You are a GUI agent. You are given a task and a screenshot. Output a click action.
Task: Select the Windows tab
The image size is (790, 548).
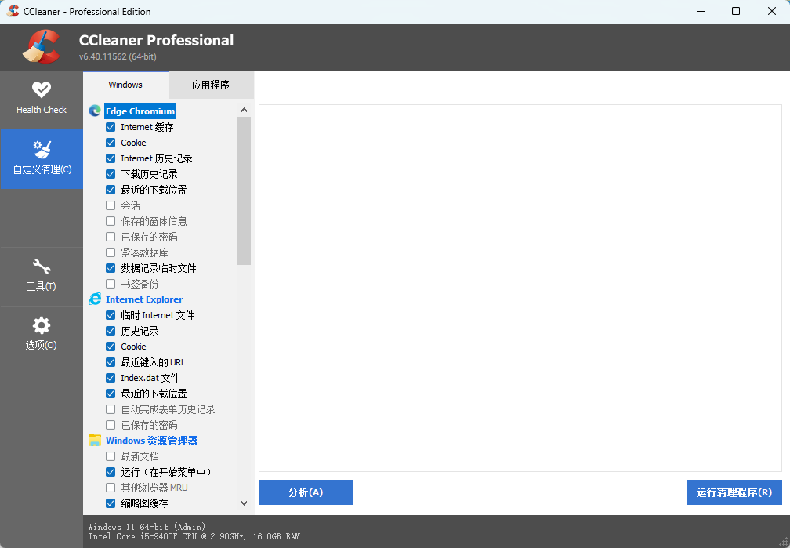click(125, 84)
